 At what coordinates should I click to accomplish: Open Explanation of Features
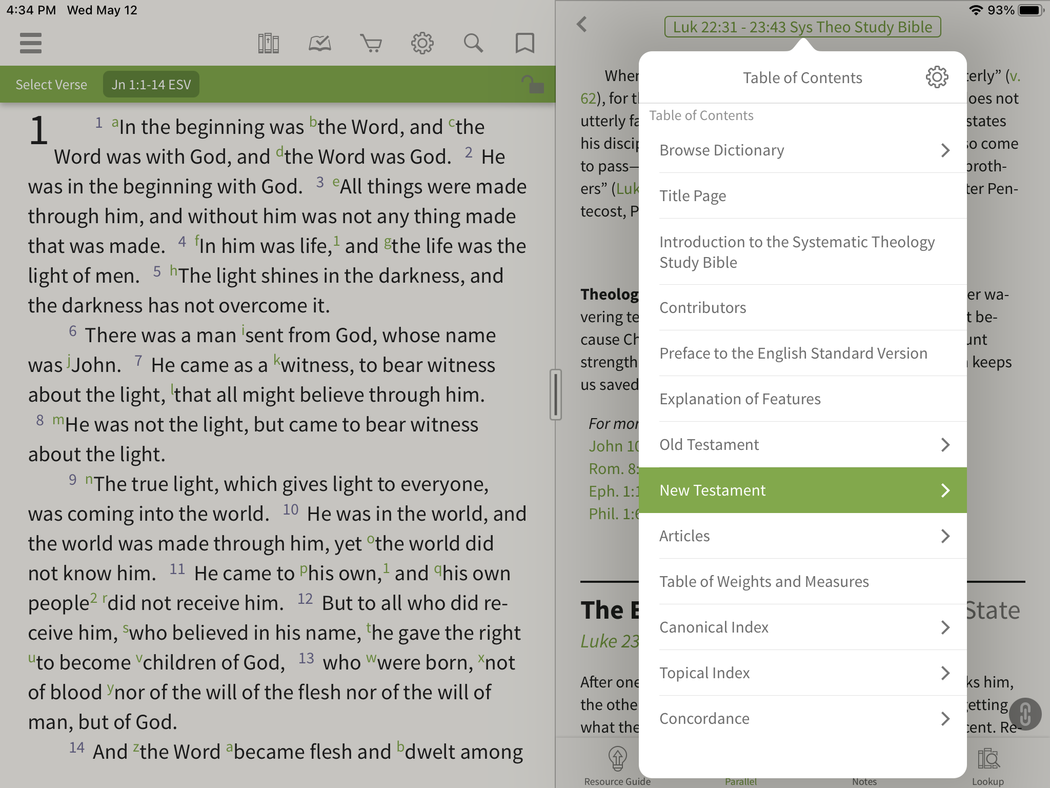click(x=803, y=399)
